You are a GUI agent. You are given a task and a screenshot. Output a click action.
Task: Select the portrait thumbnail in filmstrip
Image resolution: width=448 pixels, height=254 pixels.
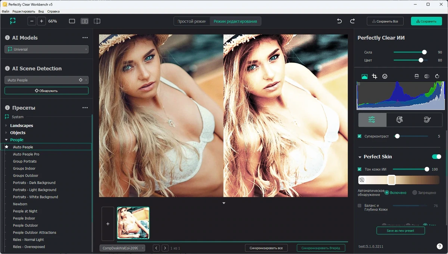pyautogui.click(x=133, y=223)
